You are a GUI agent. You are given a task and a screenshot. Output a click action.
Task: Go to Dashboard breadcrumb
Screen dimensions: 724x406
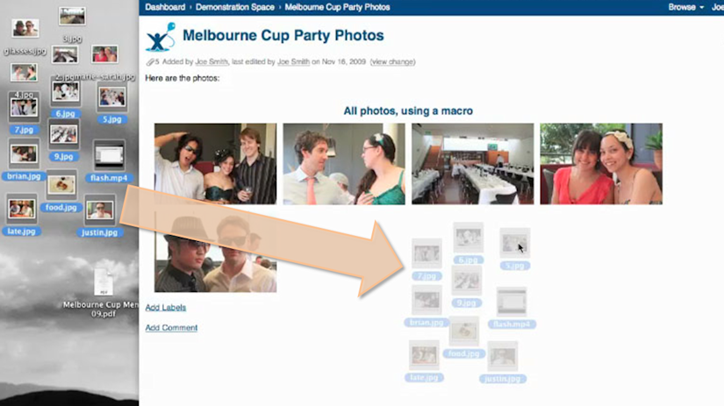[x=165, y=7]
